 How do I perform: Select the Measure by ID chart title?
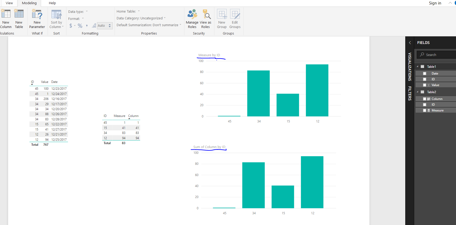209,55
